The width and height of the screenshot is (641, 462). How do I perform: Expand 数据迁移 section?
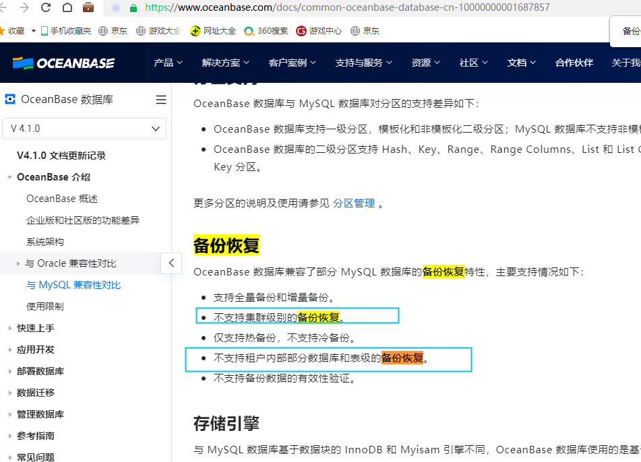[10, 393]
